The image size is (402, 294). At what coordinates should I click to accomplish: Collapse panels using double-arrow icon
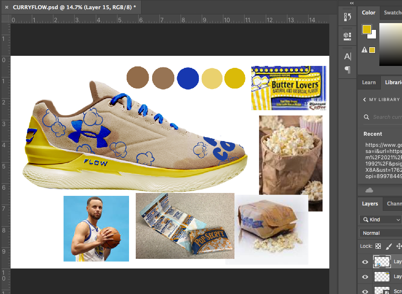(351, 3)
